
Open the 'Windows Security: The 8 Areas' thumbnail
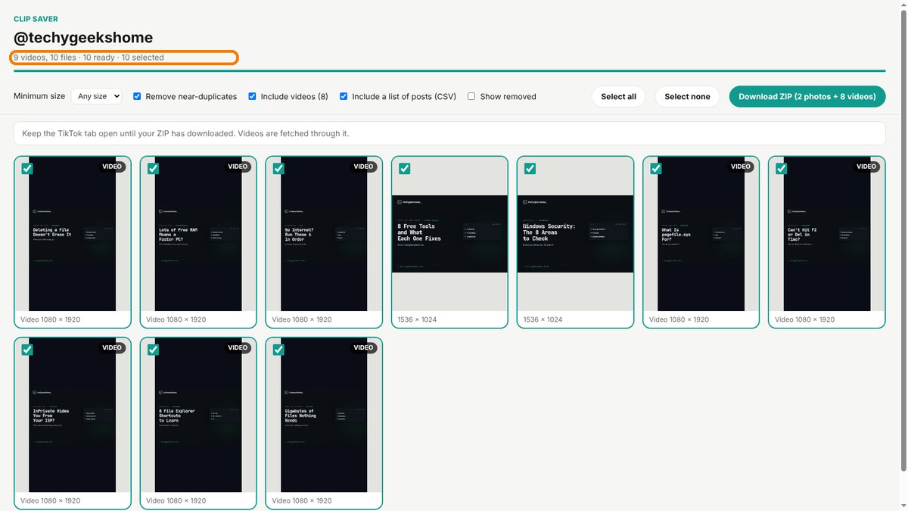(575, 234)
